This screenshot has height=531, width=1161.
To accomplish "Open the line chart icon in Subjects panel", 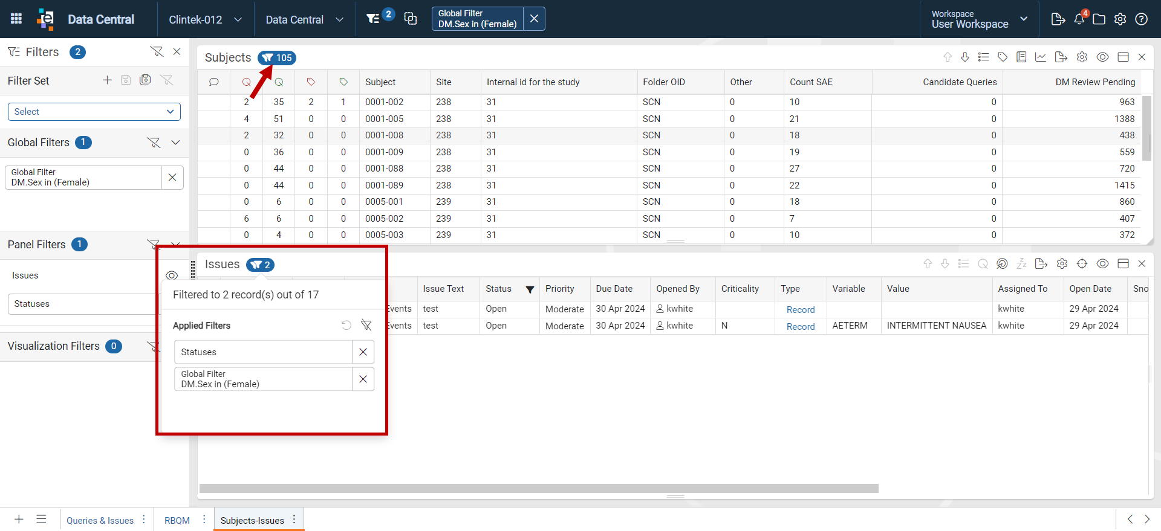I will click(x=1041, y=57).
